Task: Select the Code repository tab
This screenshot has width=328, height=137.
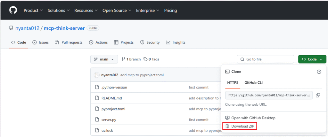Action: tap(19, 42)
